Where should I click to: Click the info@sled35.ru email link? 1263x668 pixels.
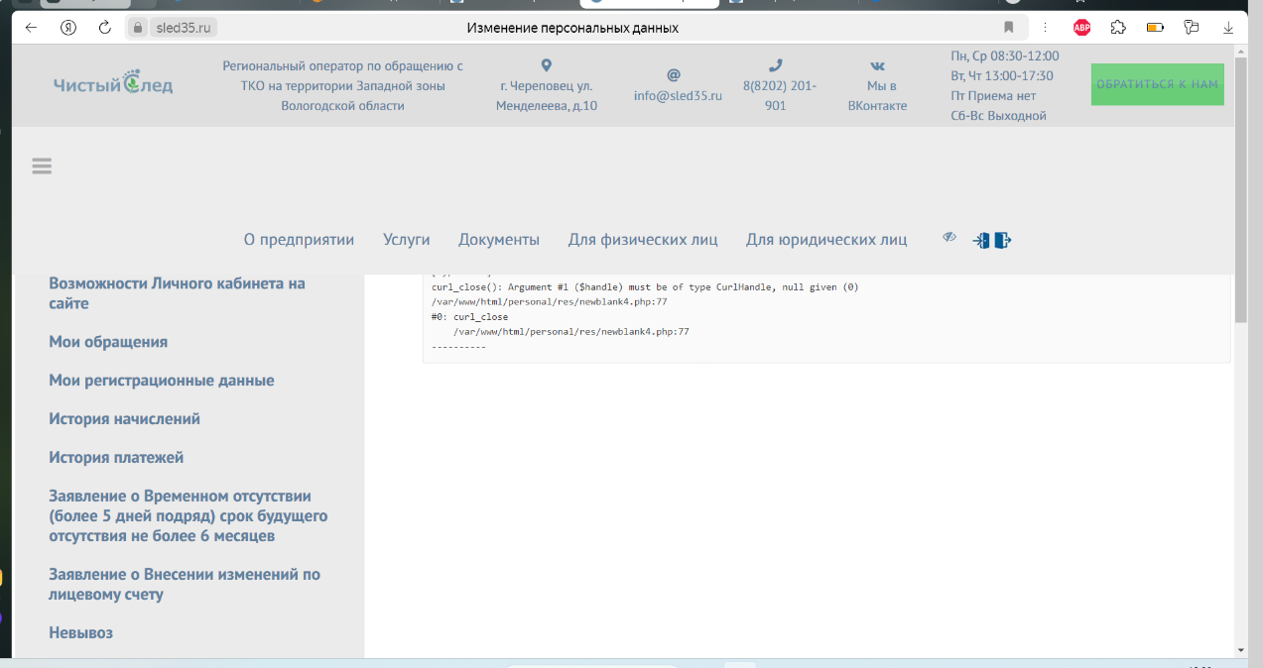[678, 96]
